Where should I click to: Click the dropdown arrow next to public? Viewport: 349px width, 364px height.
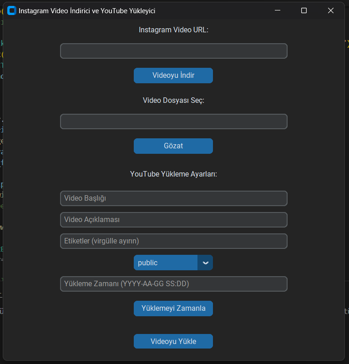point(205,263)
